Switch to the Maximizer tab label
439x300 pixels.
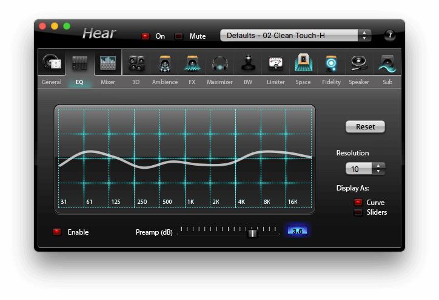tap(219, 82)
